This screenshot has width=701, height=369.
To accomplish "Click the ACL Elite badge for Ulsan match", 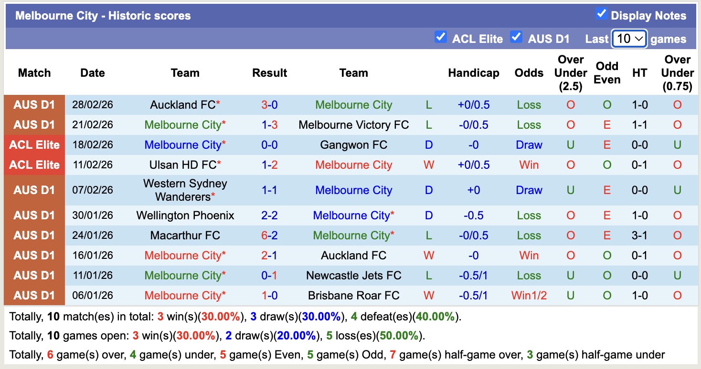I will point(34,164).
